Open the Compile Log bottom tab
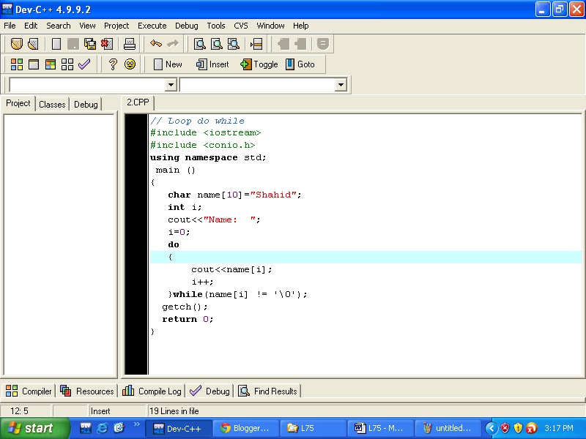The height and width of the screenshot is (439, 586). (152, 391)
